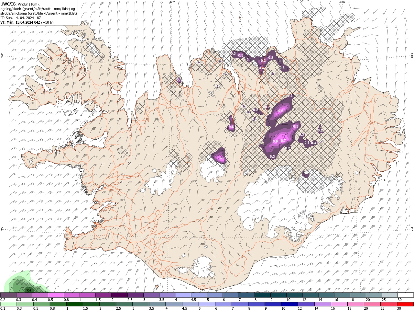Pick the dark purple 2 swatch in upper row
Image resolution: width=414 pixels, height=311 pixels.
point(119,295)
